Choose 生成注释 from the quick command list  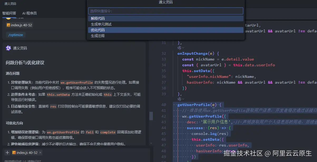pos(165,36)
